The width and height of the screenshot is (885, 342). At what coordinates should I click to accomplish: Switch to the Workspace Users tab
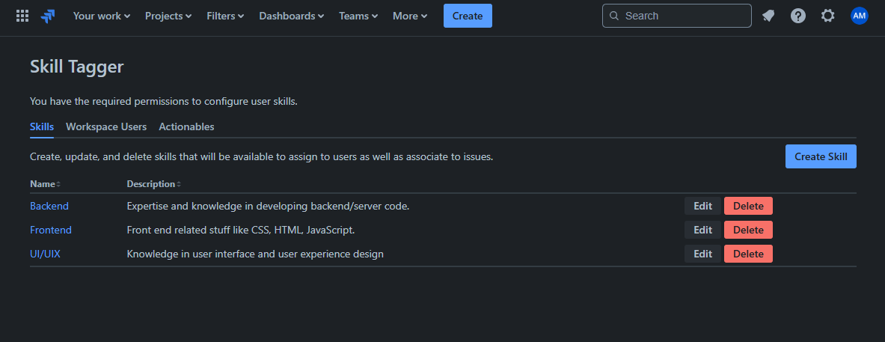pos(106,127)
